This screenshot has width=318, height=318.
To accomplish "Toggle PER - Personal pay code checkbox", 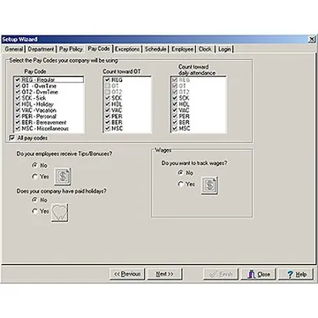I will pos(18,117).
